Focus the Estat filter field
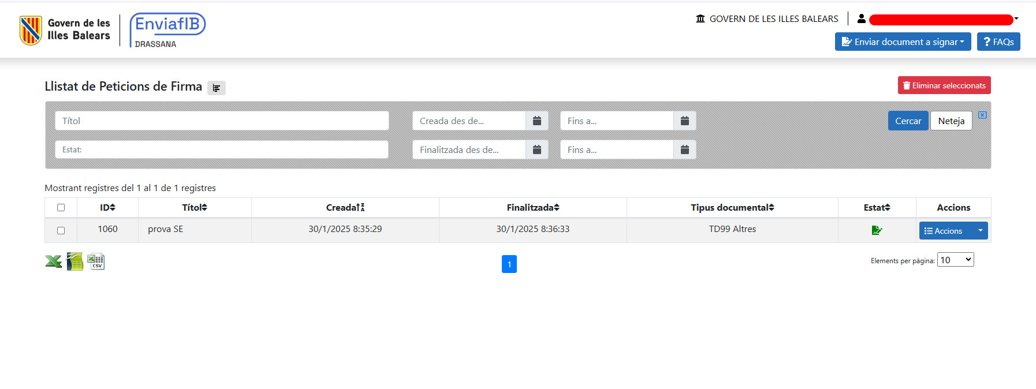The image size is (1036, 389). [x=222, y=149]
